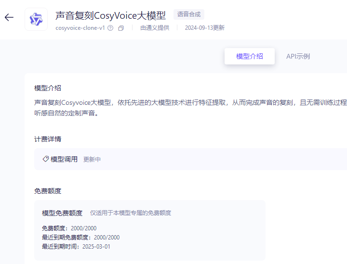The image size is (347, 264).
Task: Click the 计费详情 section heading
Action: 48,139
